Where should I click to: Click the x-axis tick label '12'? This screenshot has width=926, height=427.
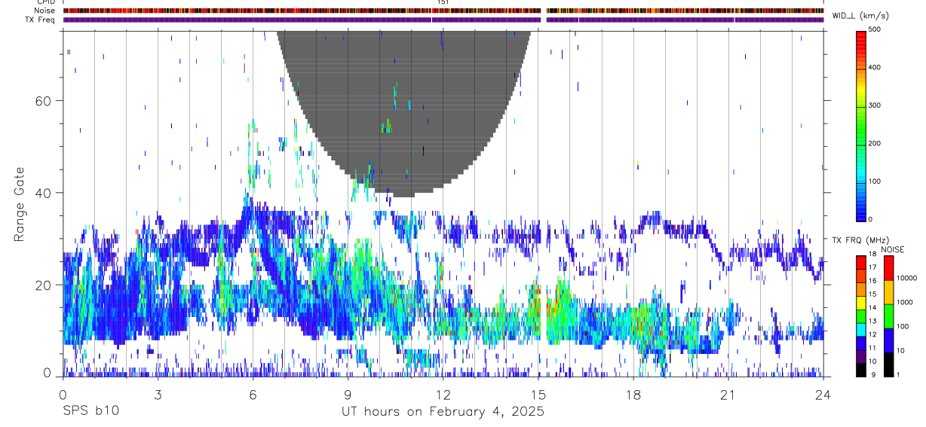[x=443, y=394]
